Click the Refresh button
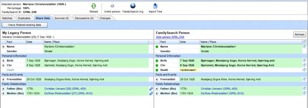Screen dimensions: 308x108 click(x=300, y=34)
